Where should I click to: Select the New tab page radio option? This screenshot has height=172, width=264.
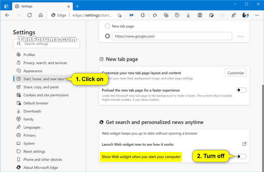coord(107,26)
